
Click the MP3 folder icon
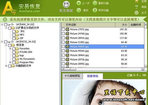coord(17,35)
